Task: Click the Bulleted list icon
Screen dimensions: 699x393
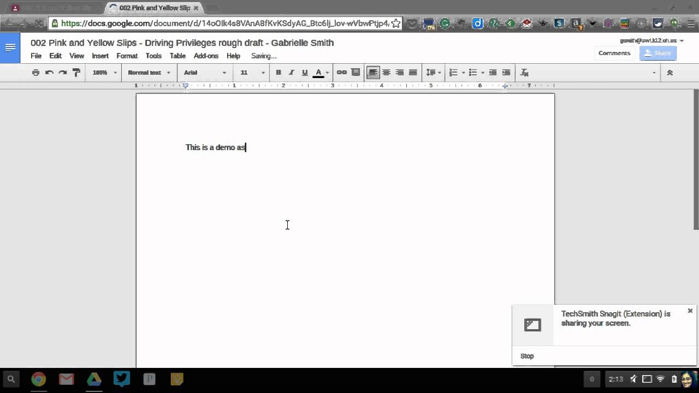Action: click(473, 73)
